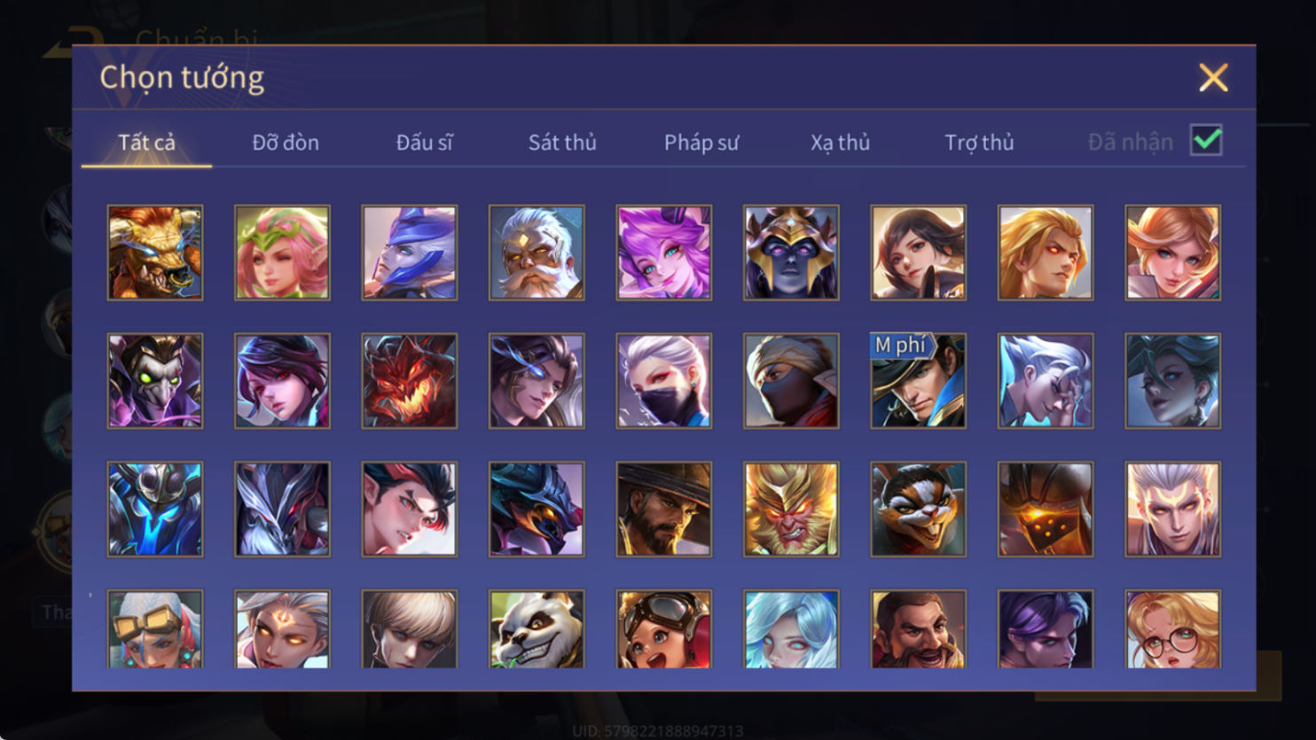This screenshot has width=1316, height=740.
Task: Select the horned golden bull hero portrait
Action: tap(155, 253)
